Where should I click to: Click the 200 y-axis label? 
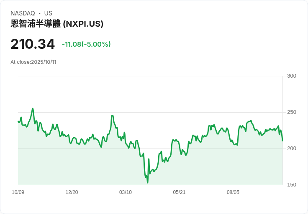[x=292, y=149]
